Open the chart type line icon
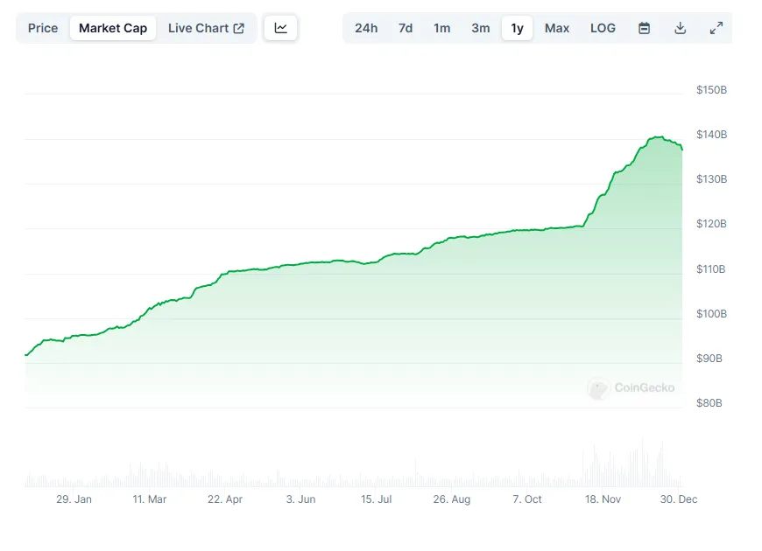The width and height of the screenshot is (762, 551). pos(280,27)
